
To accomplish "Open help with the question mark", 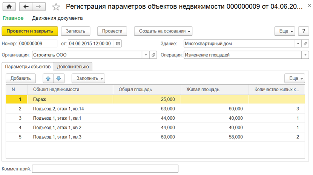I will (304, 31).
